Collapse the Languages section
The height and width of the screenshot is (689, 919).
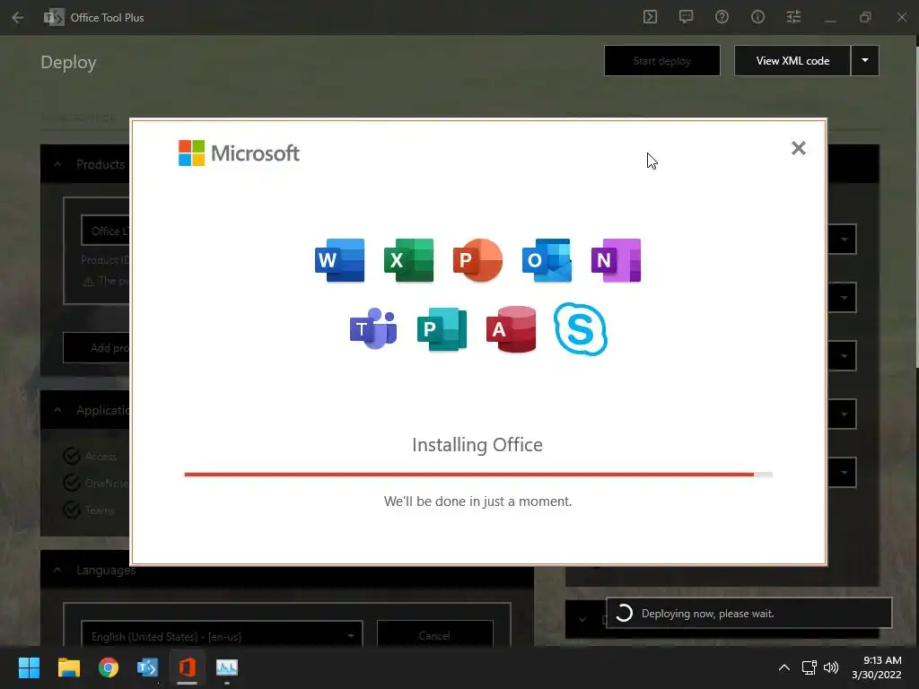tap(57, 570)
